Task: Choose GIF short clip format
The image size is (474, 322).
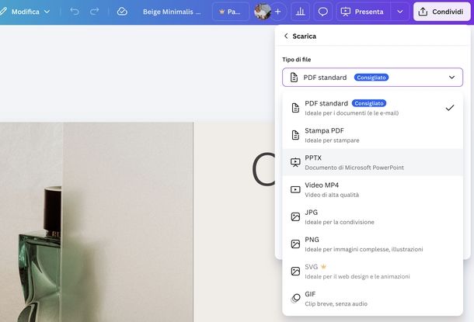Action: click(x=372, y=299)
